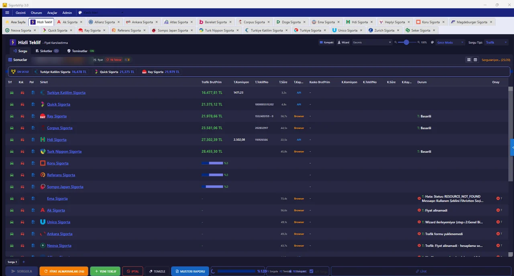Click green traffic car icon for Quick Sigorta
The height and width of the screenshot is (276, 514).
12,104
